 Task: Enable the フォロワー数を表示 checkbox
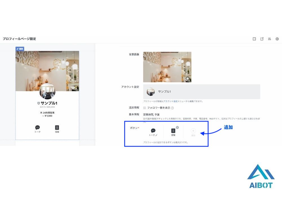[x=145, y=108]
